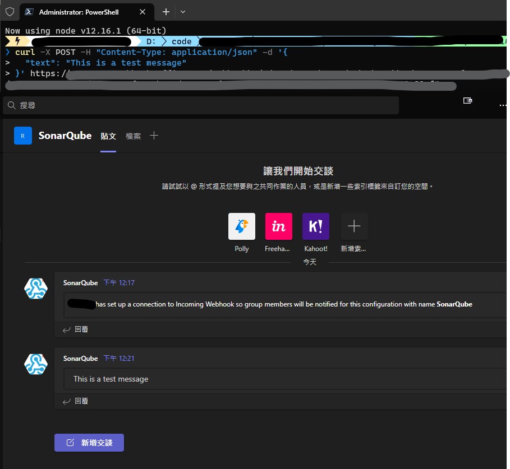Click the SonarQube sender name on 12:17 post
This screenshot has width=510, height=469.
tap(80, 282)
